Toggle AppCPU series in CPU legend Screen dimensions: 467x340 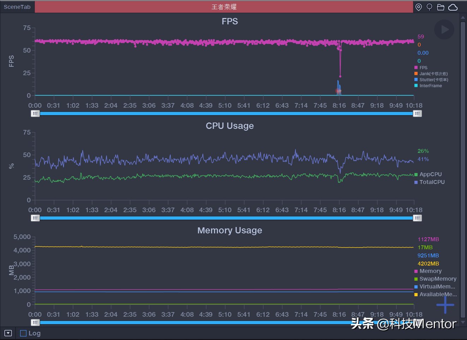point(428,174)
